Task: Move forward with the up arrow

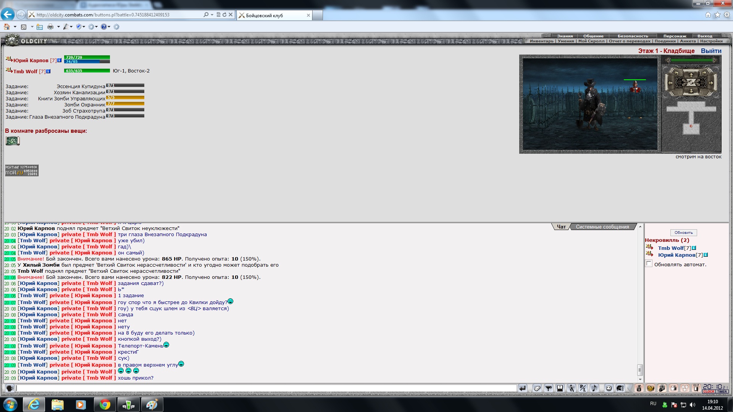Action: [x=691, y=75]
